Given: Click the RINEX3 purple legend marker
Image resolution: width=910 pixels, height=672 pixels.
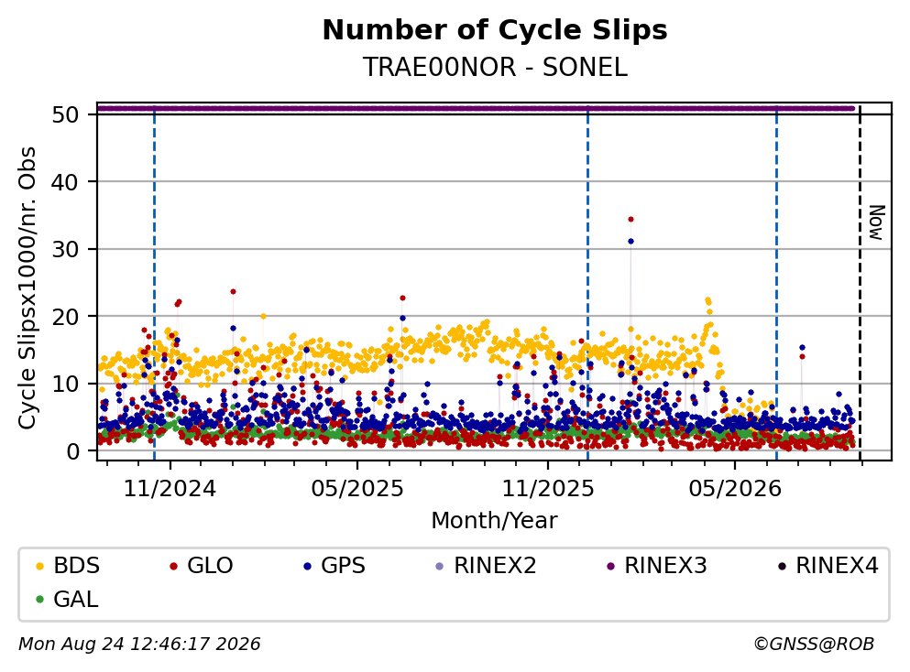Looking at the screenshot, I should pos(610,566).
